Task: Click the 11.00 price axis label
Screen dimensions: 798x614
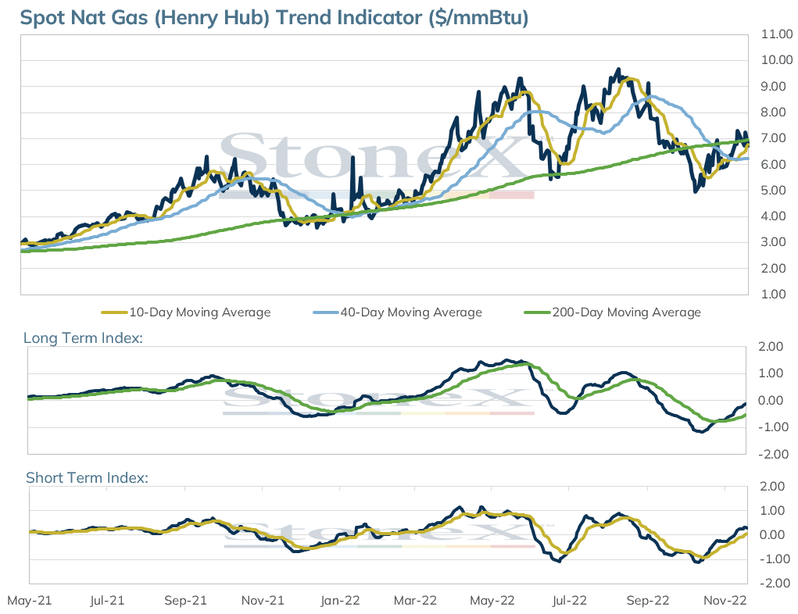Action: tap(777, 34)
